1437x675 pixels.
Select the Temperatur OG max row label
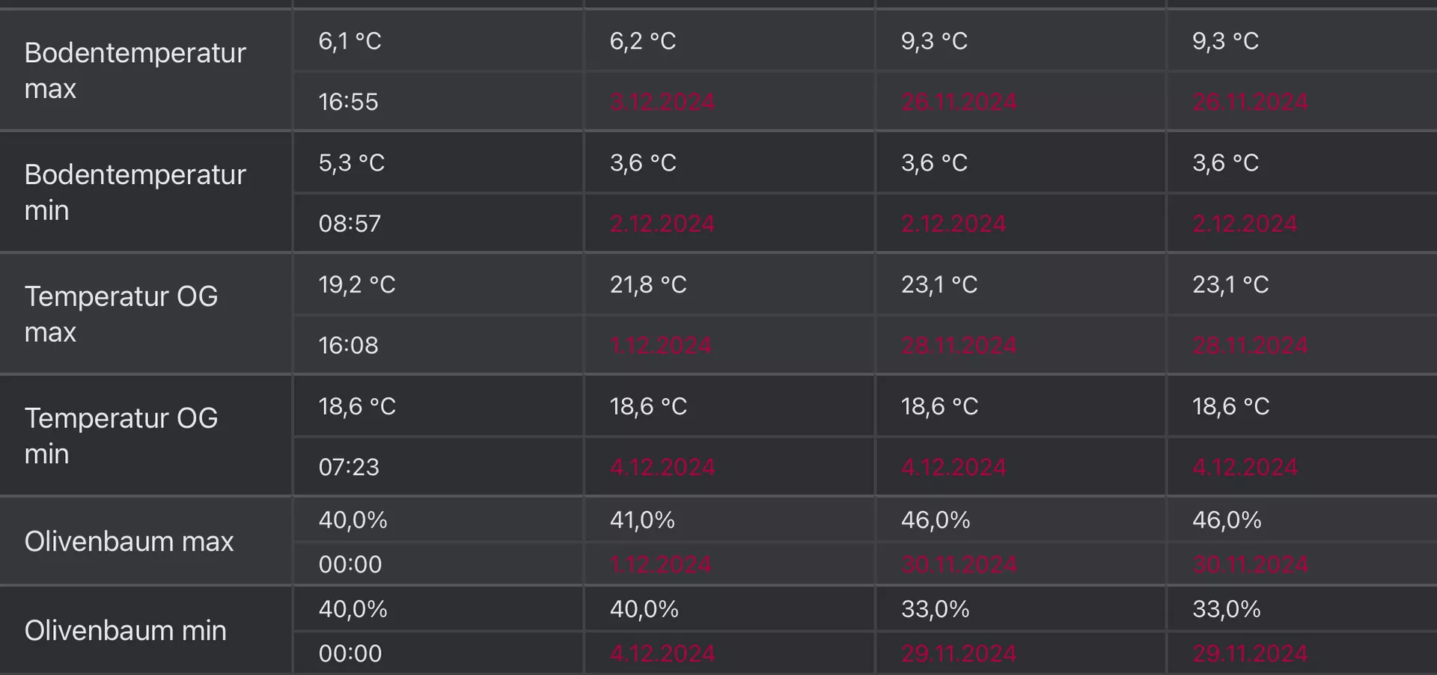(121, 314)
